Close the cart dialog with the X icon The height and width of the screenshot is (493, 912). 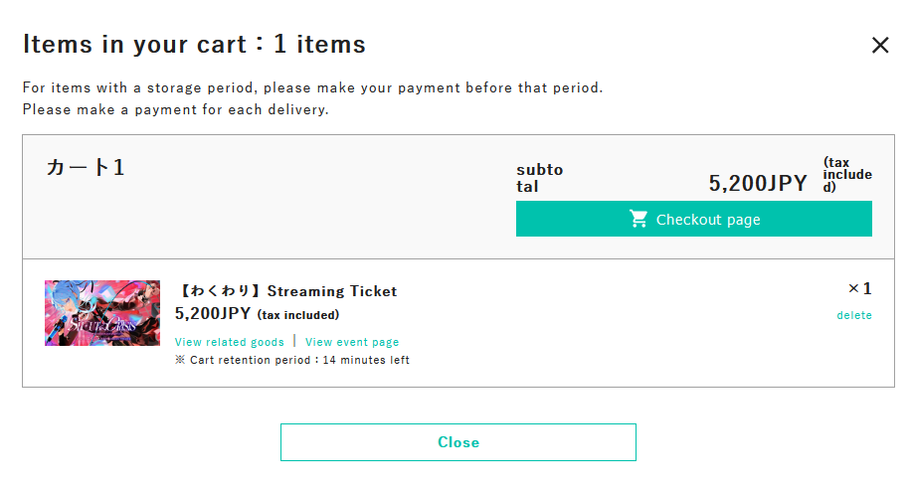[880, 45]
